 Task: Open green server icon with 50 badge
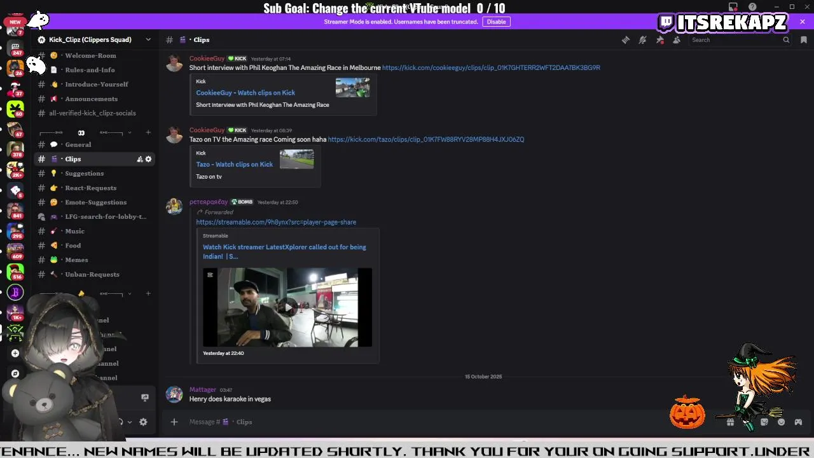point(15,108)
